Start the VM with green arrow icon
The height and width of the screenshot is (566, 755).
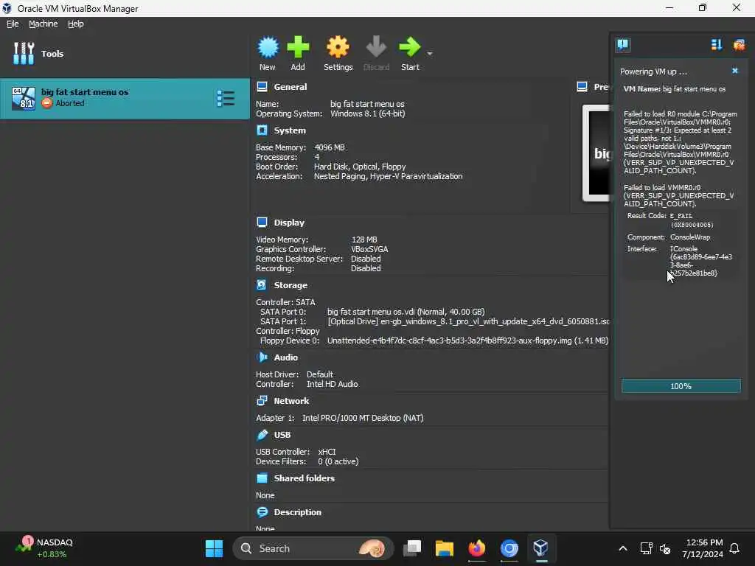pos(410,47)
